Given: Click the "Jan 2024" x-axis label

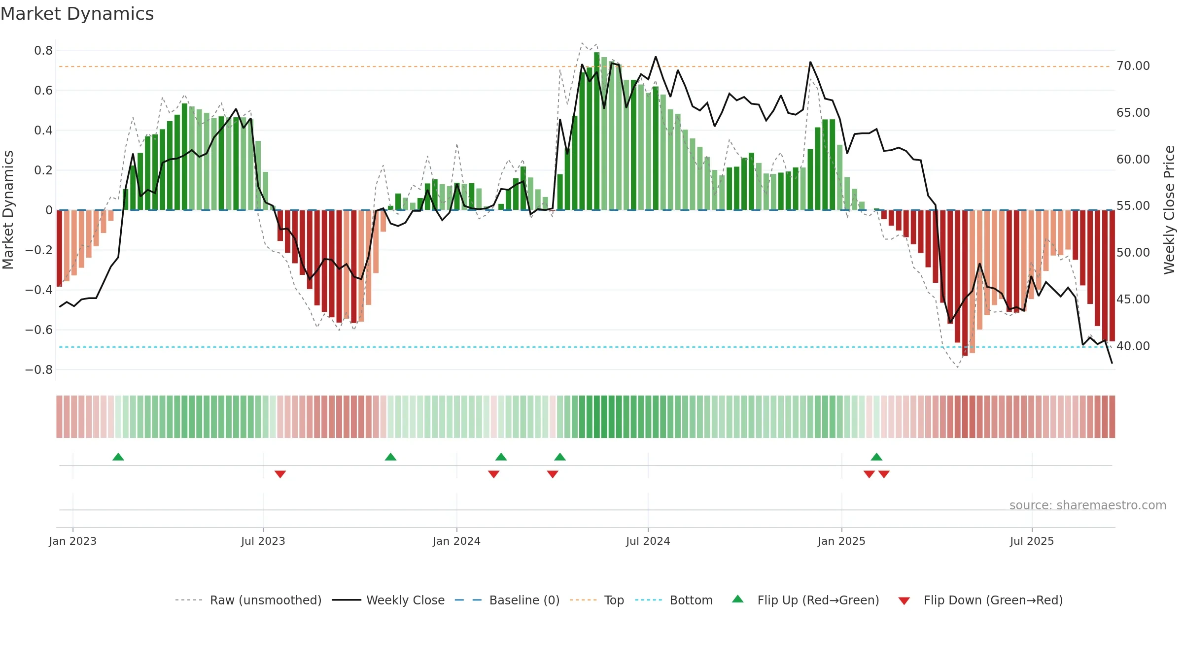Looking at the screenshot, I should 457,541.
